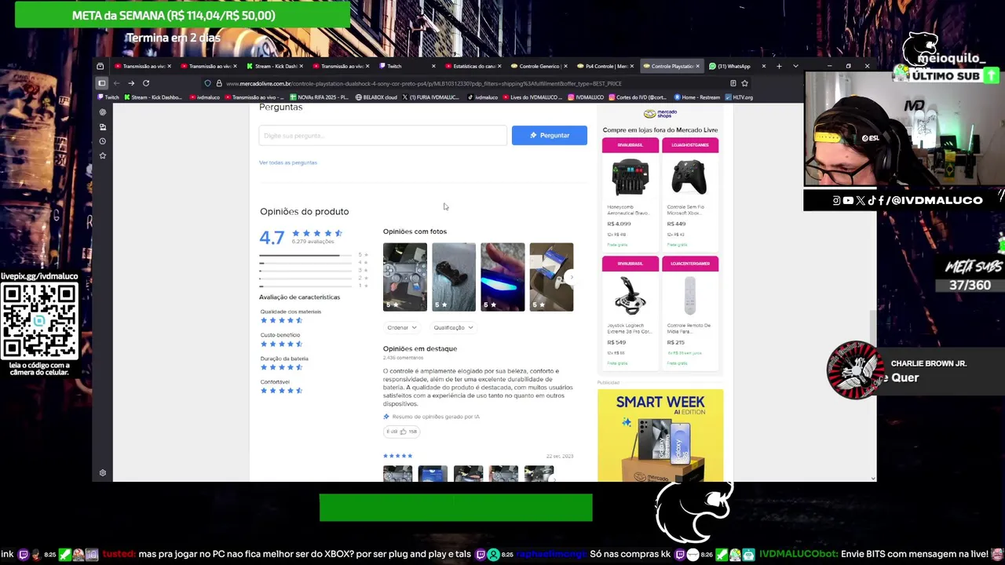Viewport: 1005px width, 565px height.
Task: Click the Perguntar button
Action: click(550, 135)
